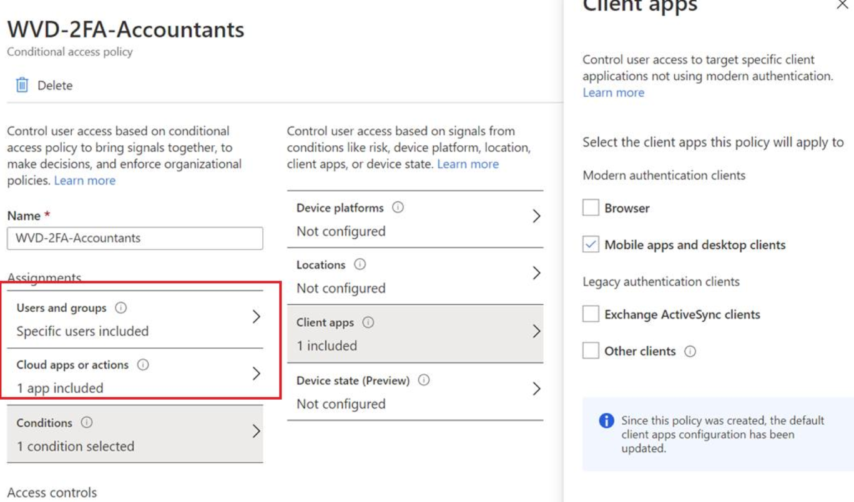Check Exchange ActiveSync clients
The image size is (854, 502).
(x=592, y=314)
